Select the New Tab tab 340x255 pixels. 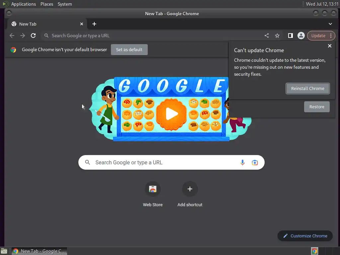[47, 24]
